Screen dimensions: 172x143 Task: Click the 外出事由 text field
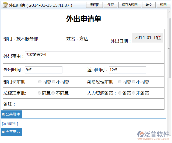(x=93, y=56)
